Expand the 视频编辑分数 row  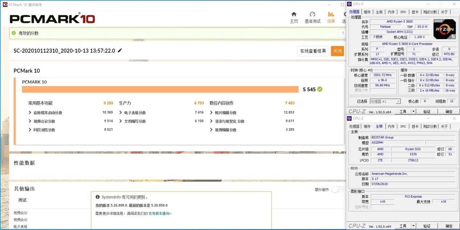pyautogui.click(x=211, y=130)
